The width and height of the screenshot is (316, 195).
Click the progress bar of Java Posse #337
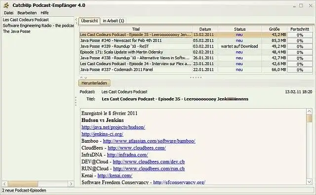coord(300,70)
